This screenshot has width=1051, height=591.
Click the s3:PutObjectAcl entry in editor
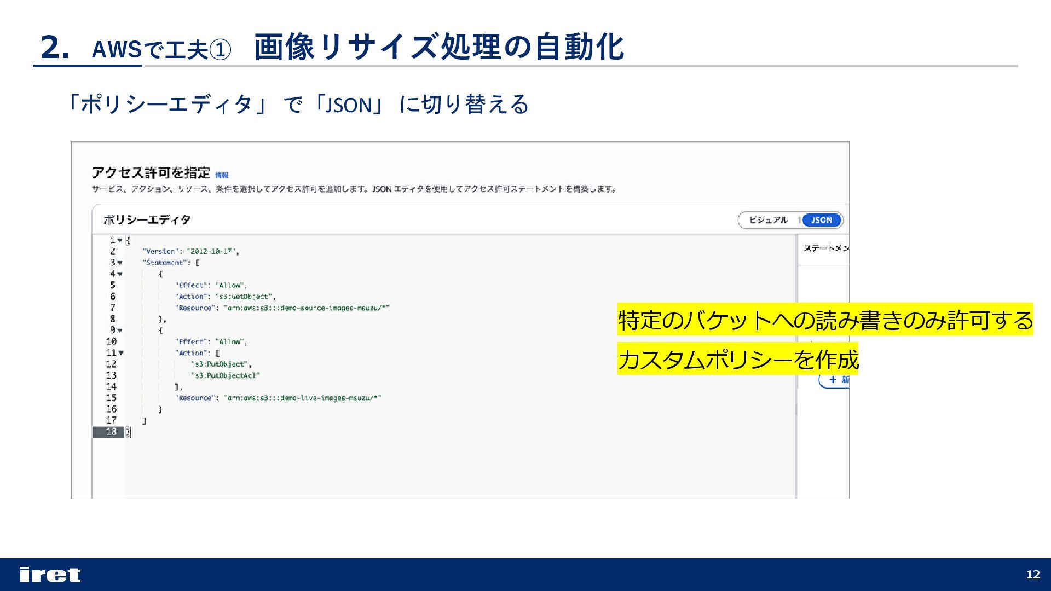coord(225,375)
